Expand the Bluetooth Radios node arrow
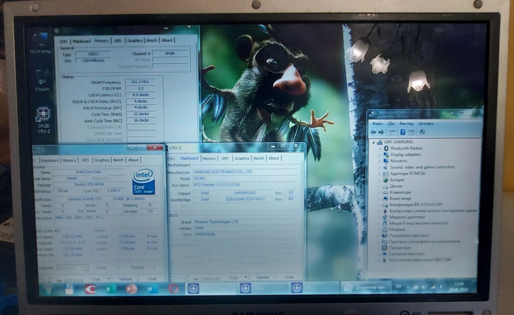This screenshot has width=514, height=315. point(379,148)
